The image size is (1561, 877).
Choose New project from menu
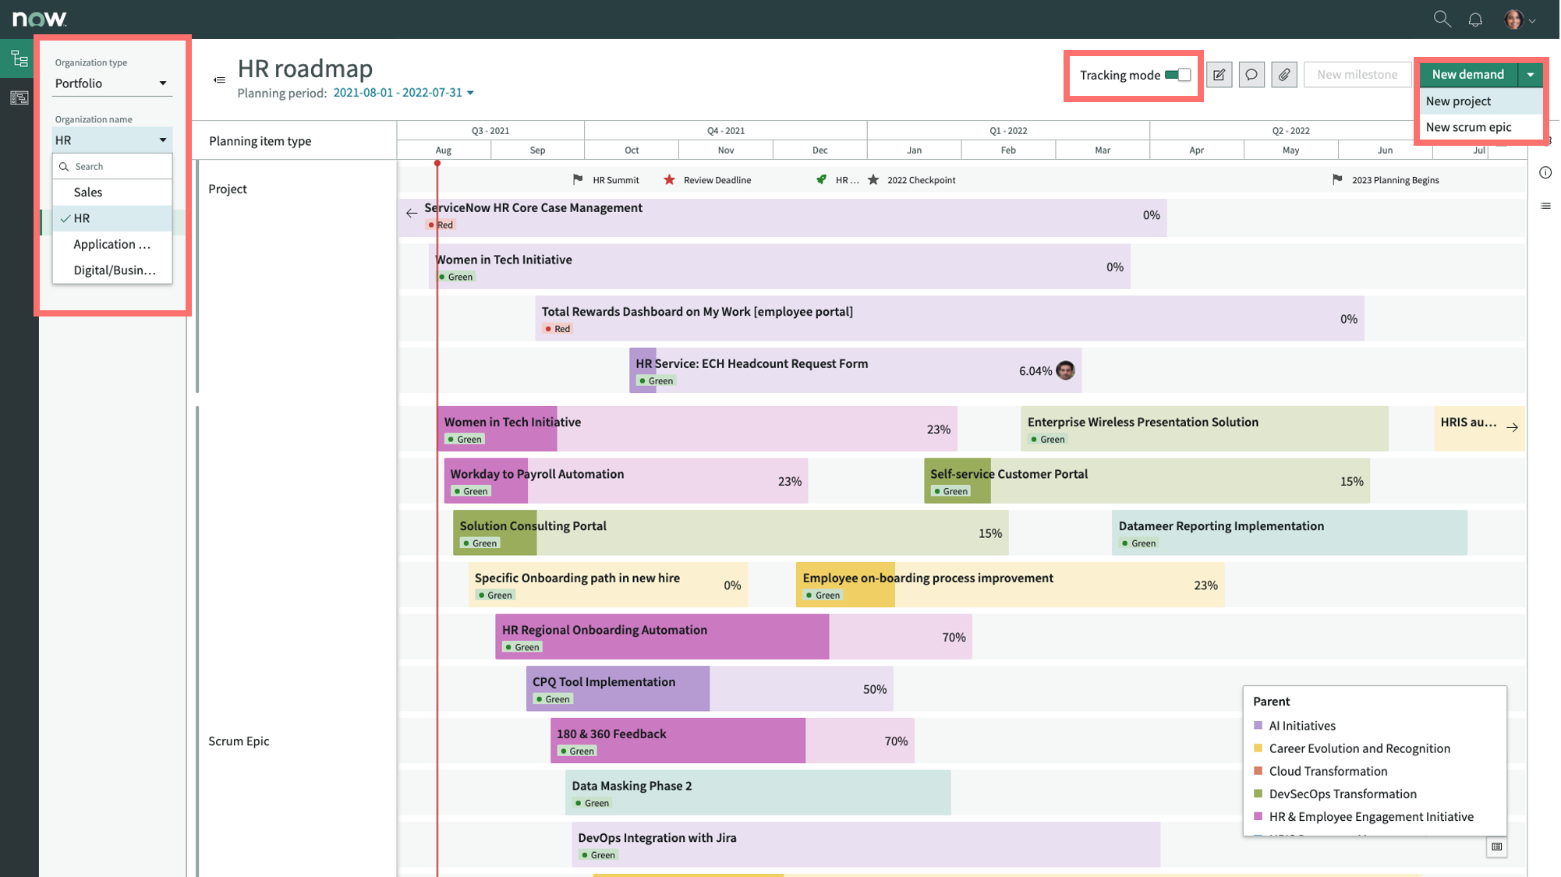pos(1481,101)
